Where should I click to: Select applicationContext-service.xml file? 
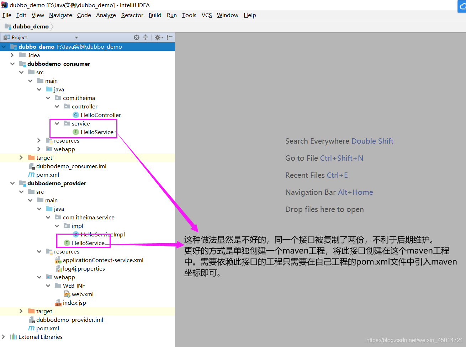coord(103,260)
